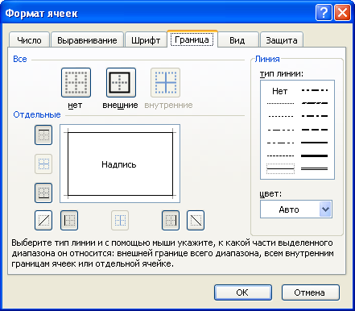Screen dimensions: 355x311
Task: Select the slanted dash-dot line style
Action: pos(315,103)
